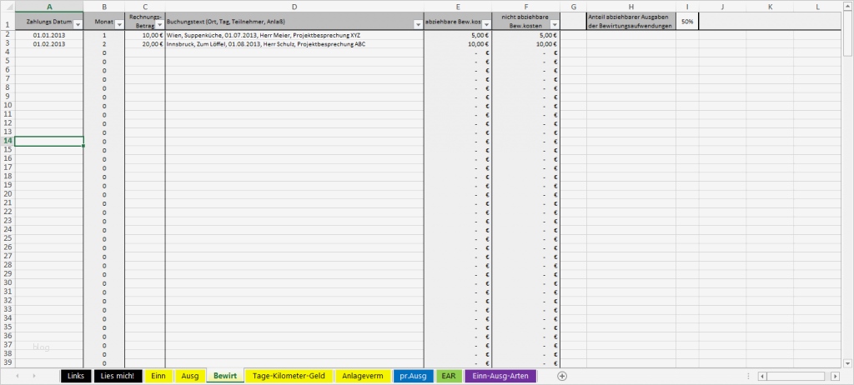Viewport: 854px width, 385px height.
Task: Go to previous sheet tab arrow
Action: click(18, 376)
